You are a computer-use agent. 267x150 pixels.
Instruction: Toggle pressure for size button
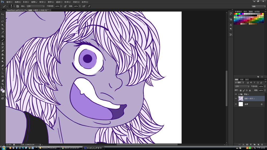click(89, 6)
